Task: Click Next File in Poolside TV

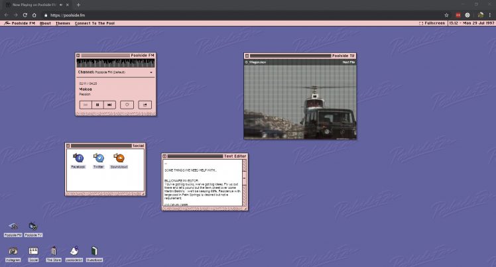Action: pyautogui.click(x=348, y=62)
